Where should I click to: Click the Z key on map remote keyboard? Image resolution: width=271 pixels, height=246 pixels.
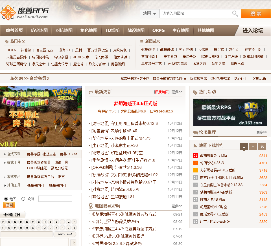(74, 228)
